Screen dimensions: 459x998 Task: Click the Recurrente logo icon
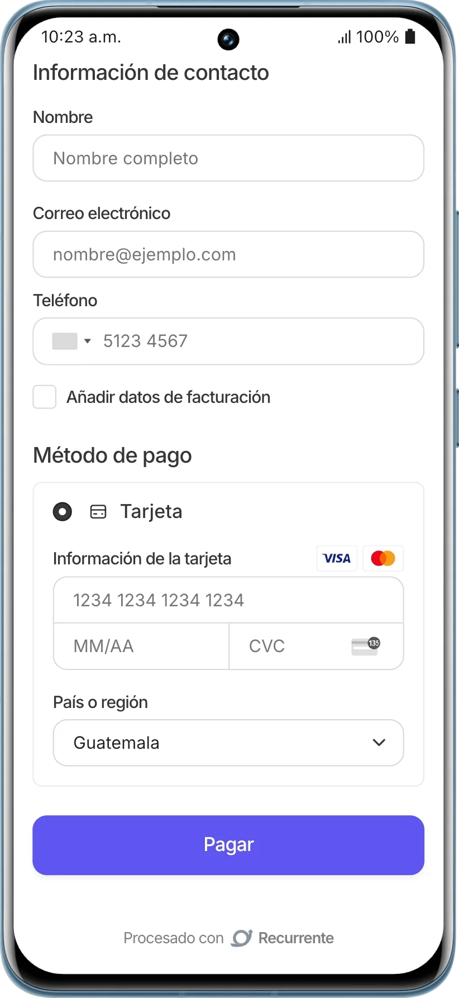(242, 938)
